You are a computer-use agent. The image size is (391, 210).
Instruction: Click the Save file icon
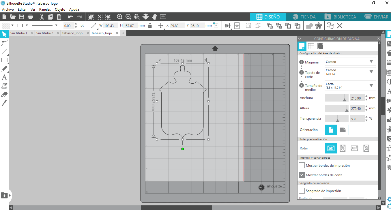click(x=21, y=17)
